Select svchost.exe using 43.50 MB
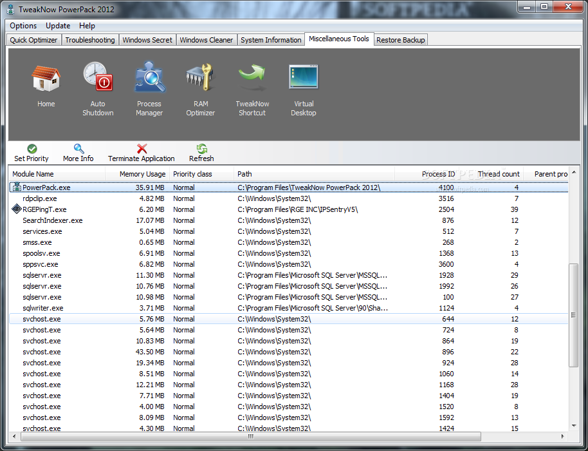Screen dimensions: 588x451 (x=289, y=352)
